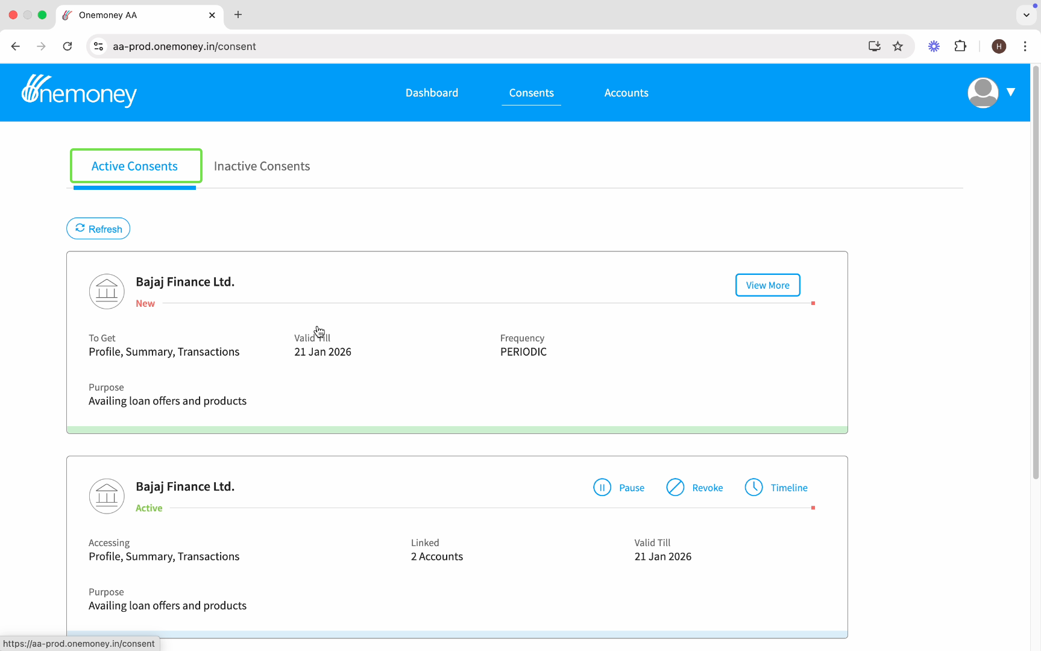This screenshot has height=651, width=1041.
Task: Pause the active Bajaj Finance consent
Action: pos(619,488)
